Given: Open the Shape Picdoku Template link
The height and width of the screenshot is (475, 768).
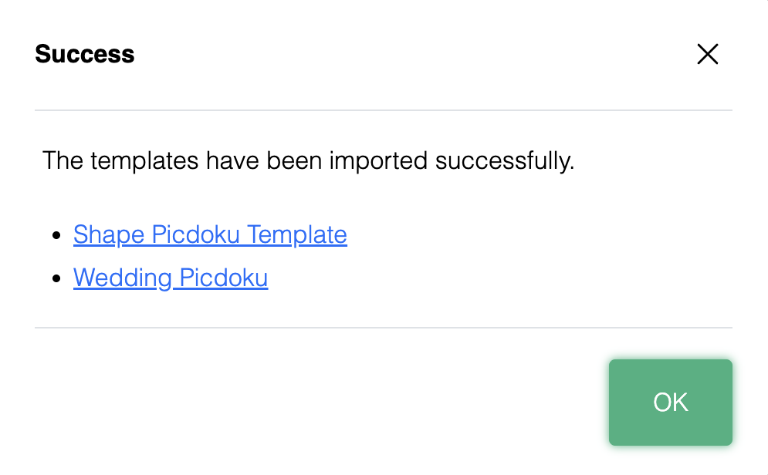Looking at the screenshot, I should [x=210, y=235].
